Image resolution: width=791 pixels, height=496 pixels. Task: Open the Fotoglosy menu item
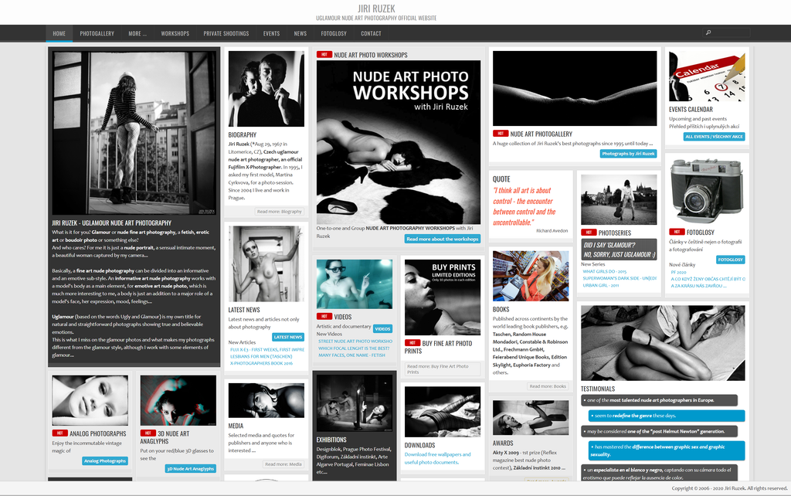pyautogui.click(x=334, y=33)
